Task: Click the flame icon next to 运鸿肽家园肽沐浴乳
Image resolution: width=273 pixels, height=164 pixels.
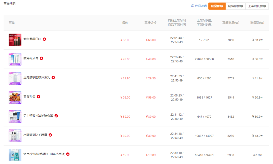Action: [x=53, y=77]
